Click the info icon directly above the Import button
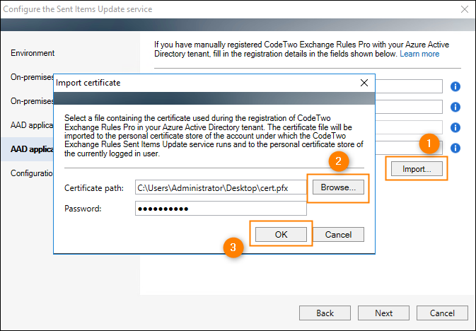The height and width of the screenshot is (331, 476). [x=455, y=148]
